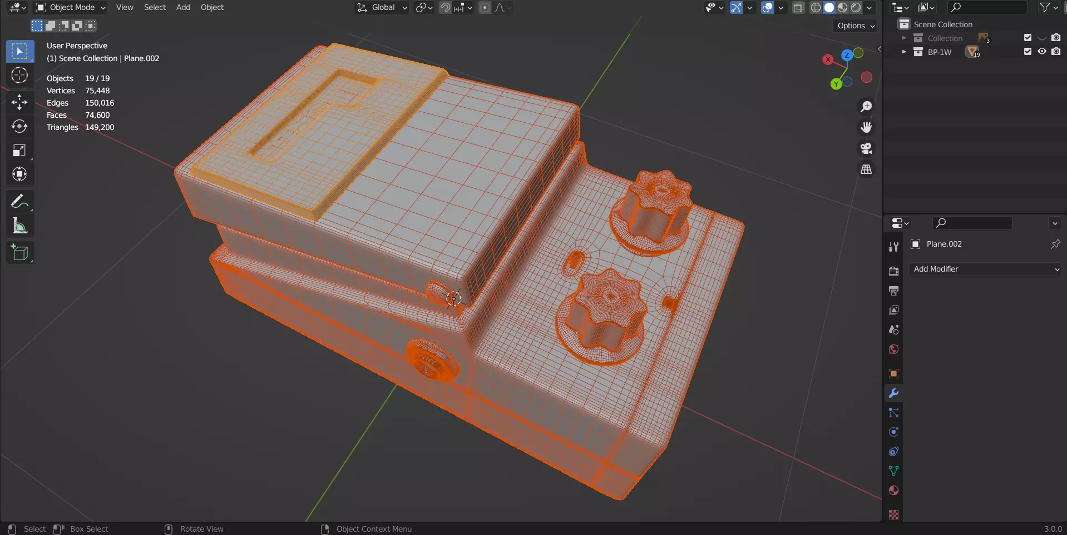Select the Select Box tool
This screenshot has height=535, width=1067.
pos(20,51)
